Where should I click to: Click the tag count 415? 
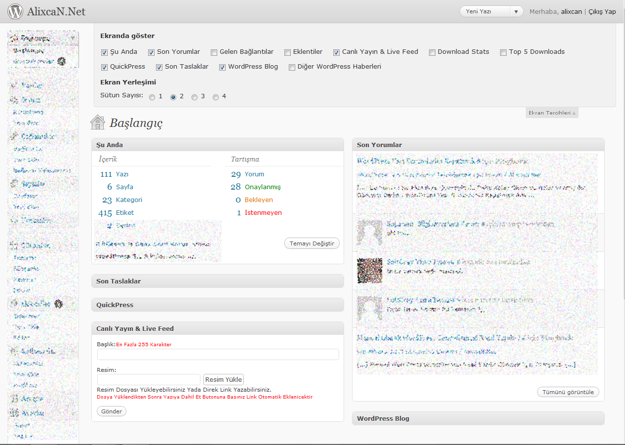pyautogui.click(x=105, y=213)
